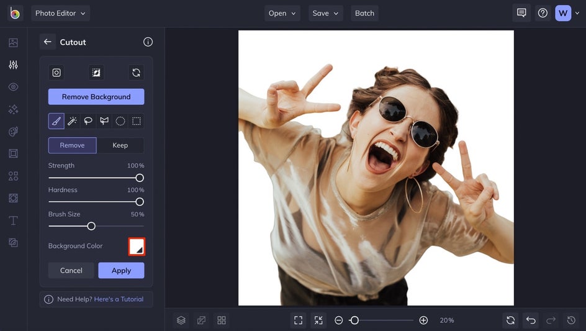Click the reset cutout icon
586x331 pixels.
(136, 73)
